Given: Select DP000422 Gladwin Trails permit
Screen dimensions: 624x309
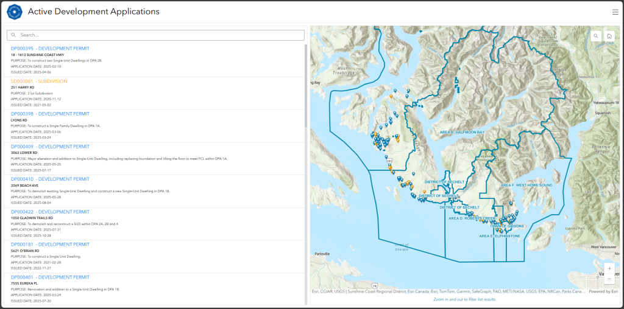Looking at the screenshot, I should tap(50, 212).
